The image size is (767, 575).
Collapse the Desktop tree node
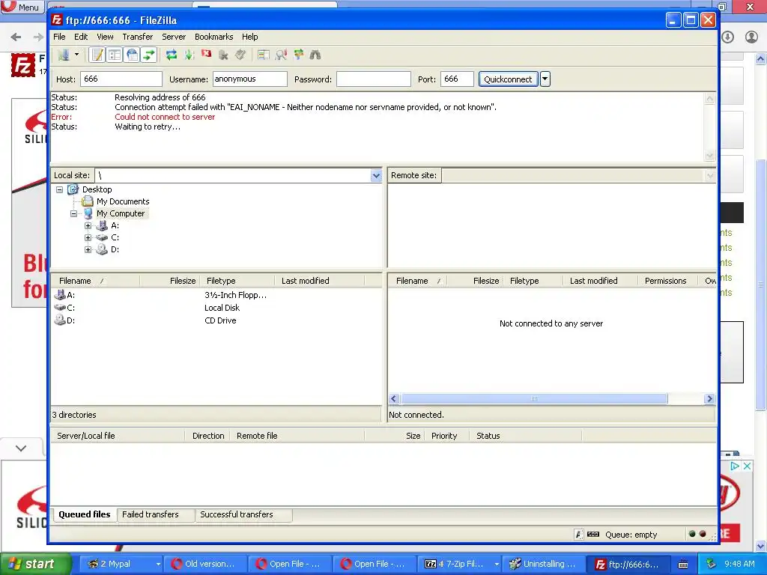tap(59, 189)
